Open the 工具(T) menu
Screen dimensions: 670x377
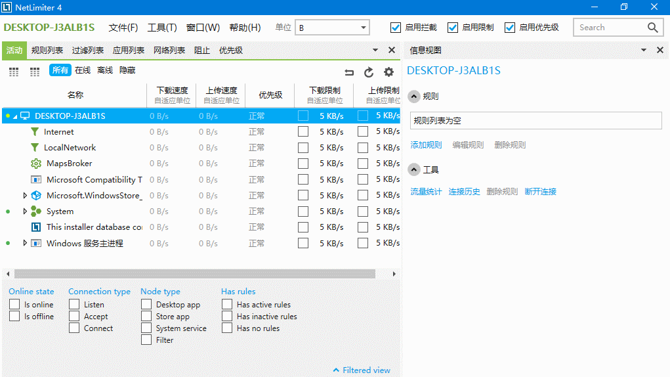162,28
